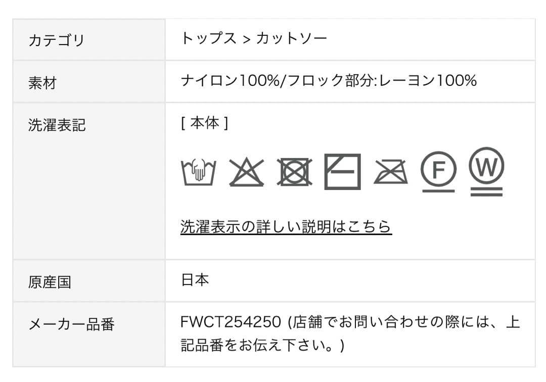Select the カットソー subcategory text

292,38
